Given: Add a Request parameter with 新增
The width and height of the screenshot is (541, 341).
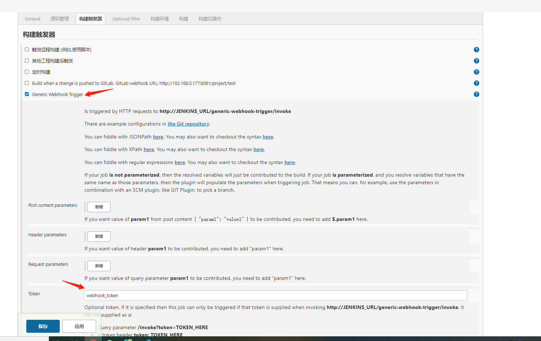Looking at the screenshot, I should 99,266.
